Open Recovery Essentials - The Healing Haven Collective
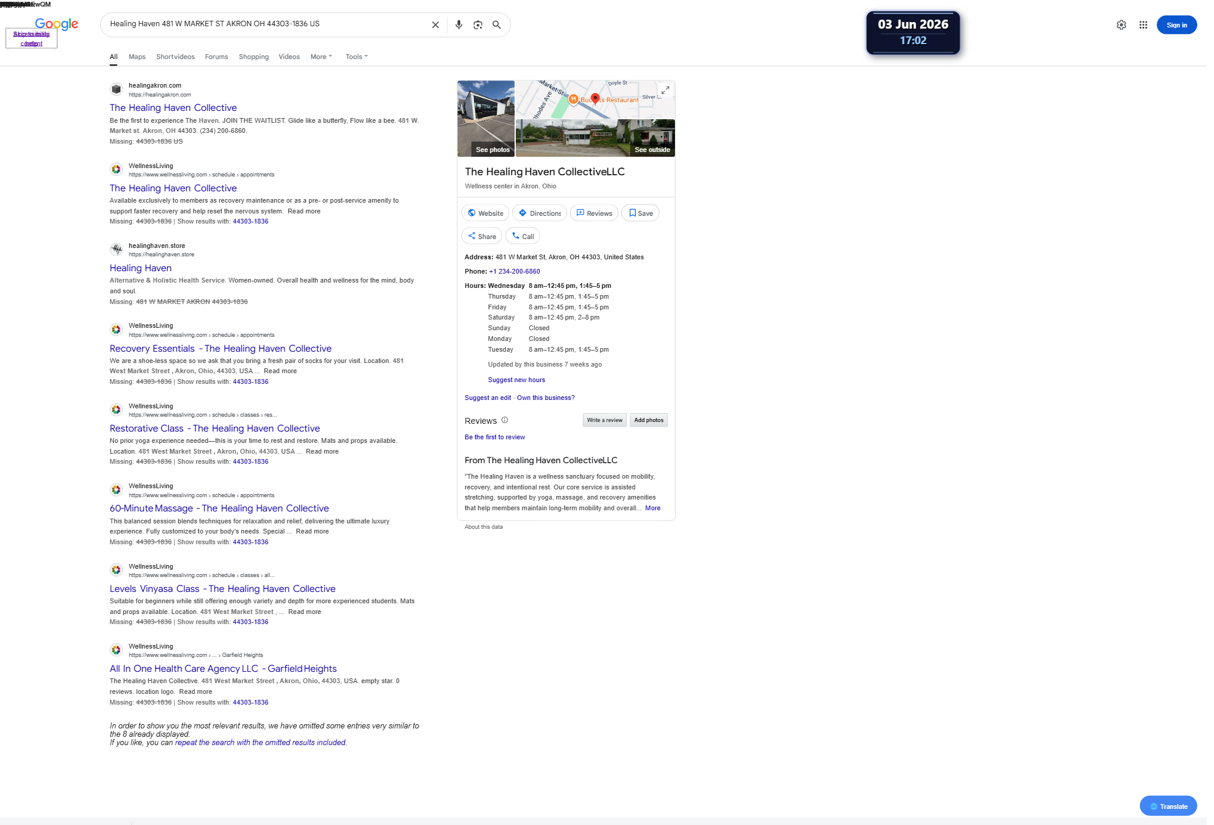Image resolution: width=1214 pixels, height=825 pixels. [x=221, y=348]
